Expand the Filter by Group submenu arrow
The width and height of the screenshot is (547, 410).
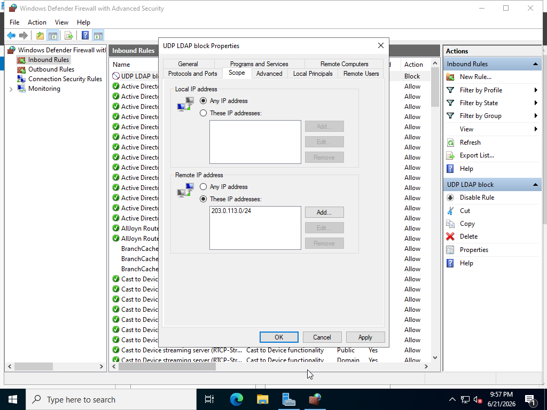tap(536, 116)
